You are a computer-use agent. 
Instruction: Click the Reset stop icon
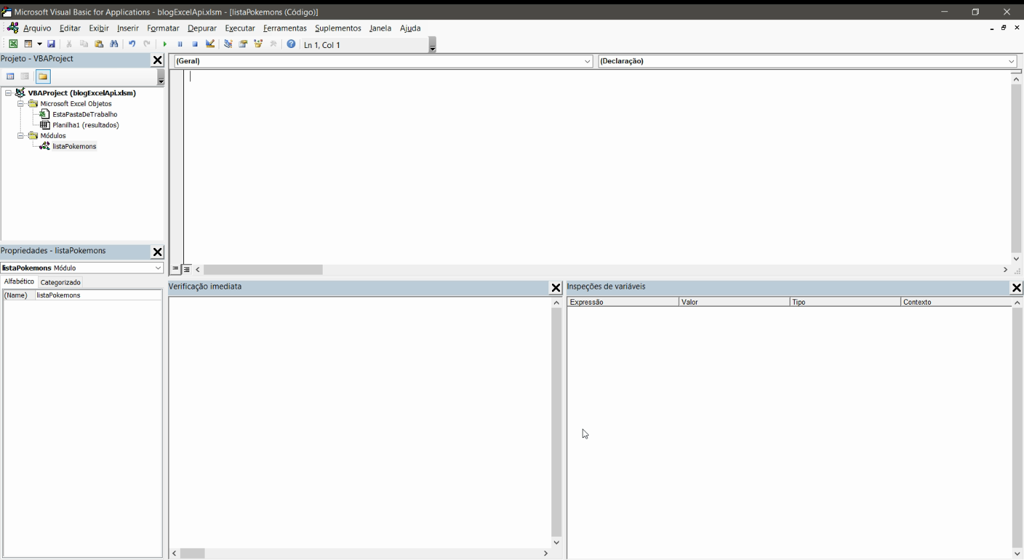195,44
